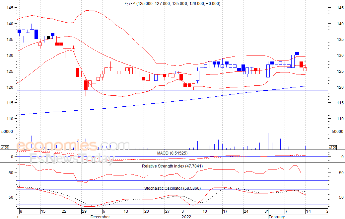Select the 135 price label on right axis
Image resolution: width=345 pixels, height=219 pixels.
tap(340, 40)
